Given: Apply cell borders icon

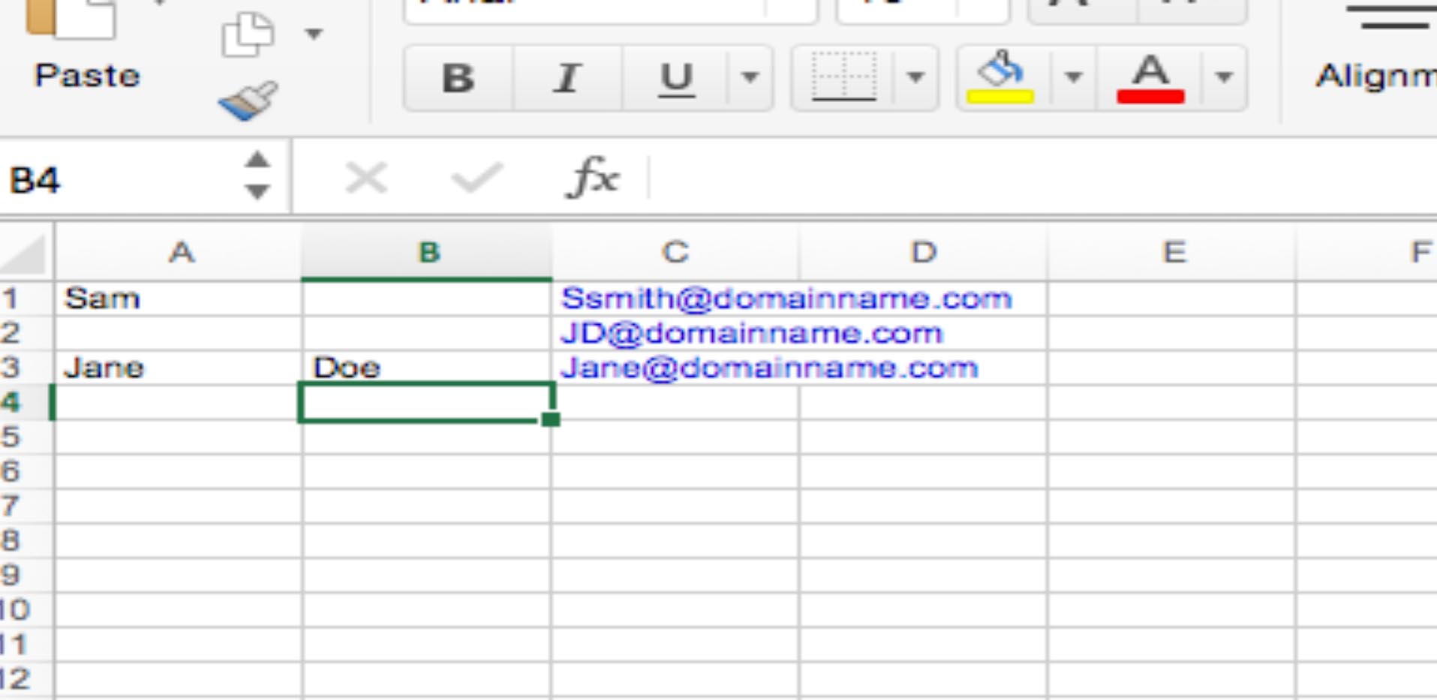Looking at the screenshot, I should pyautogui.click(x=843, y=77).
